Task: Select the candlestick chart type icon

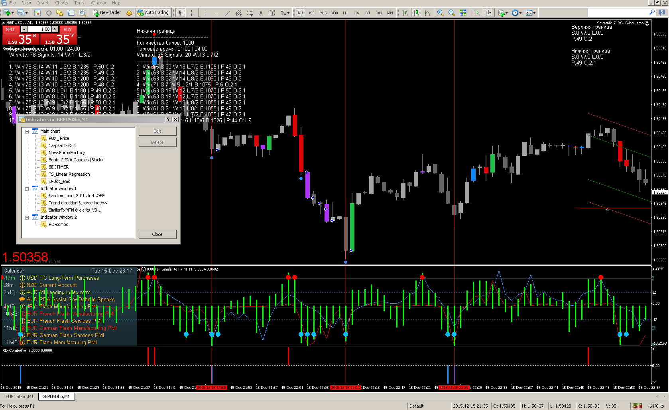Action: tap(416, 13)
